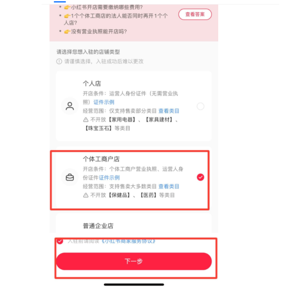Click pointing-hand emoji before 小红书开店需要缴纳哪些费用

click(67, 7)
